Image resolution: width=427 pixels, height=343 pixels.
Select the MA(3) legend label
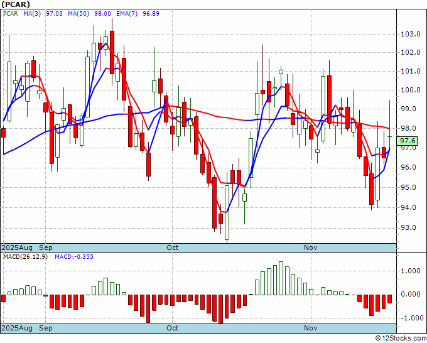tap(32, 14)
